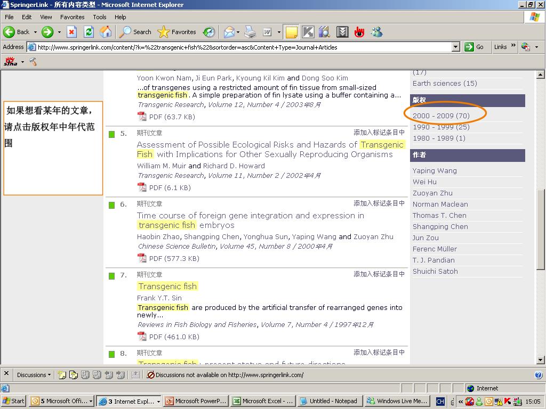The image size is (546, 409).
Task: Open the Favorites menu in menu bar
Action: [72, 17]
